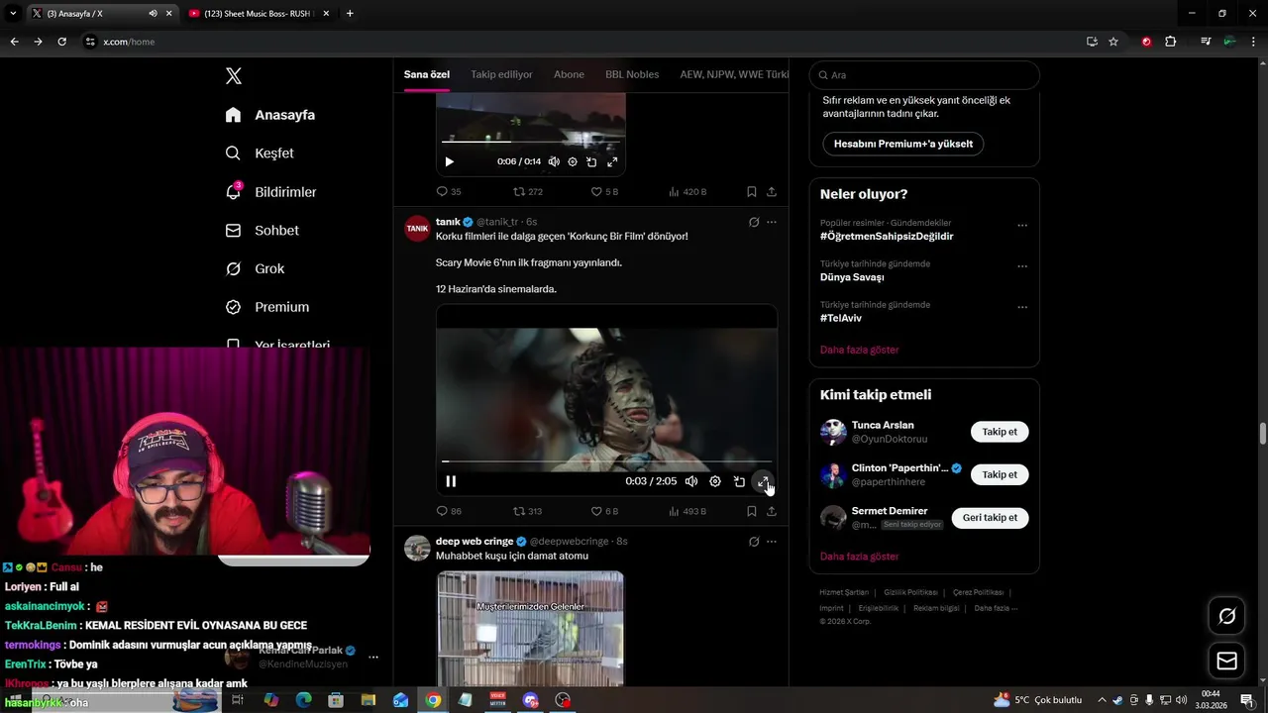Follow back Sermet Demirer
The height and width of the screenshot is (713, 1268).
[x=990, y=518]
